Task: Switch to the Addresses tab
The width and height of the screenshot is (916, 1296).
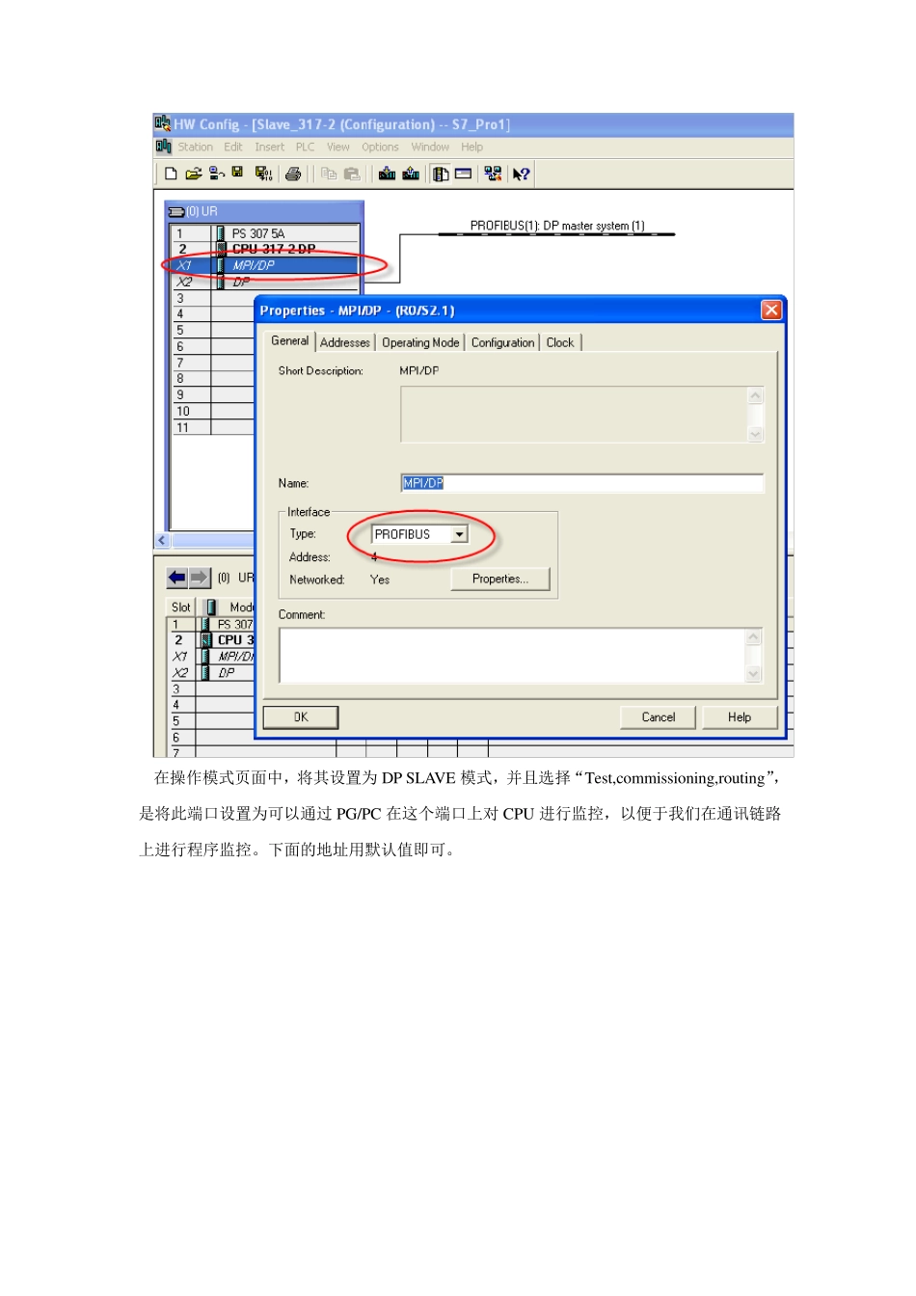Action: [345, 342]
